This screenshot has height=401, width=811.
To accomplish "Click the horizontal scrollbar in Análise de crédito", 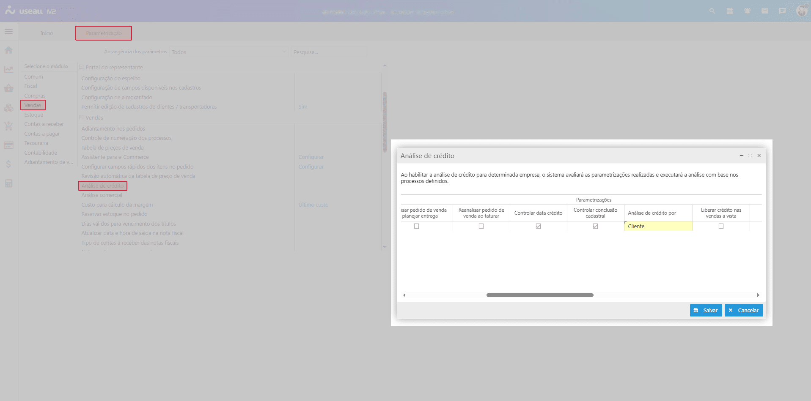I will pyautogui.click(x=540, y=295).
